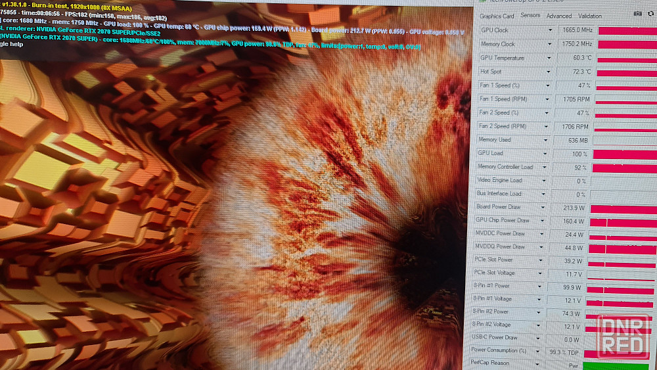Click the GPU Load 100 % value field
This screenshot has width=657, height=370.
(x=572, y=154)
